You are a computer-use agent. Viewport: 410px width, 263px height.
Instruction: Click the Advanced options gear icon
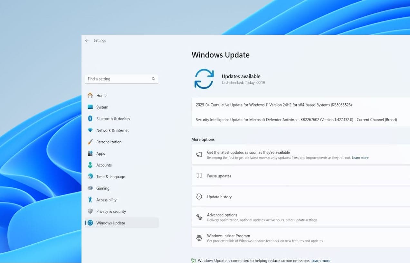(x=199, y=217)
